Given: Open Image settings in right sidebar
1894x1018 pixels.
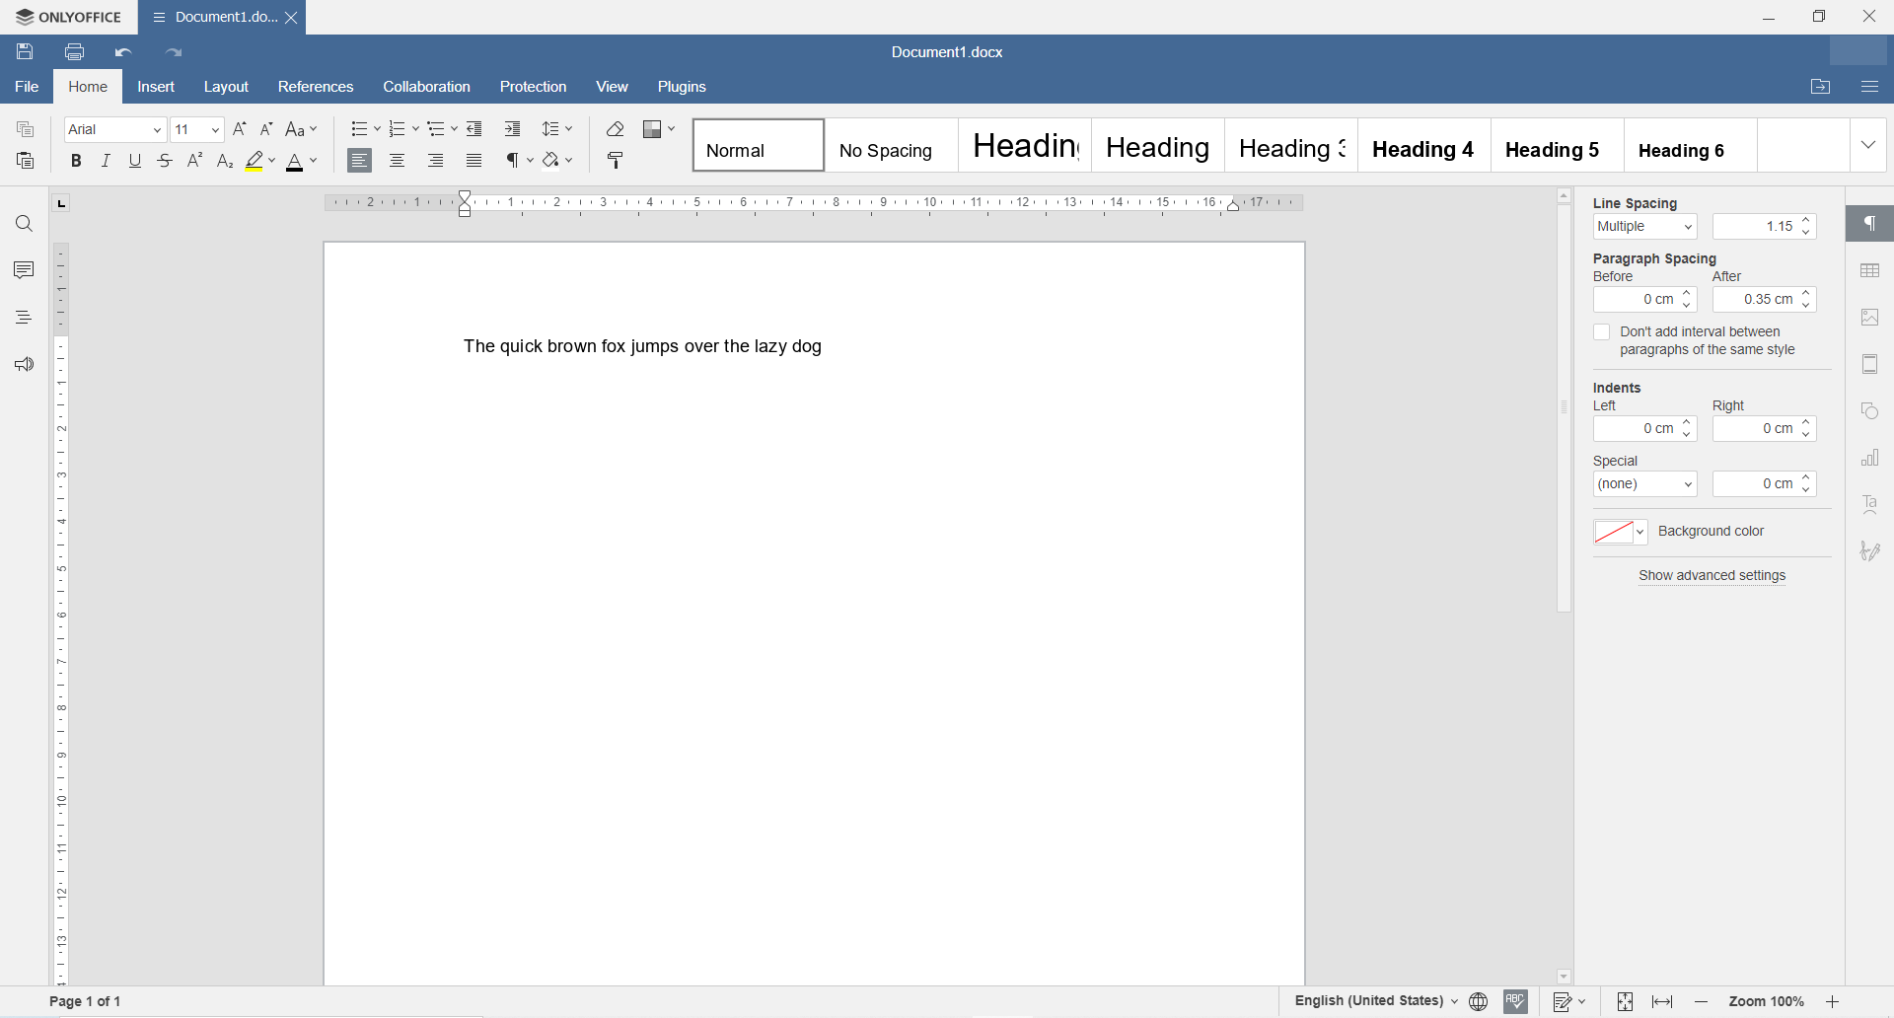Looking at the screenshot, I should (x=1870, y=318).
